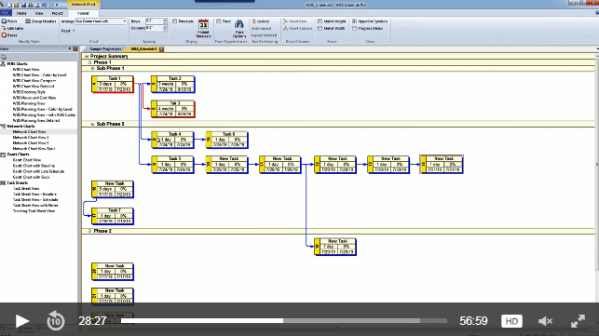
Task: Collapse the Sub Phase 1 group
Action: 92,68
